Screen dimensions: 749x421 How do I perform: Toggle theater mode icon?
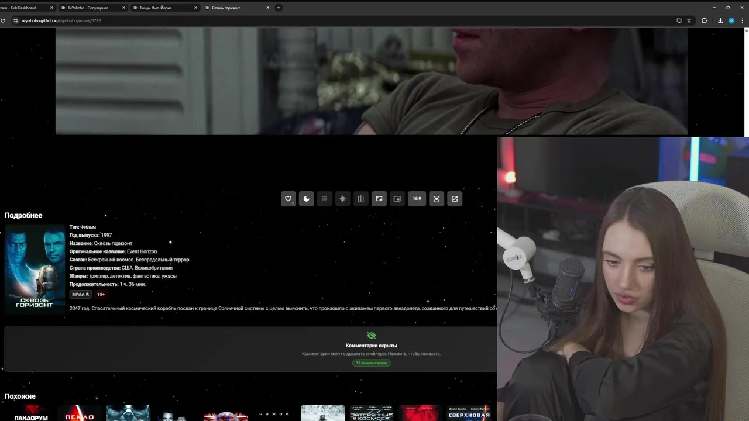[x=379, y=199]
